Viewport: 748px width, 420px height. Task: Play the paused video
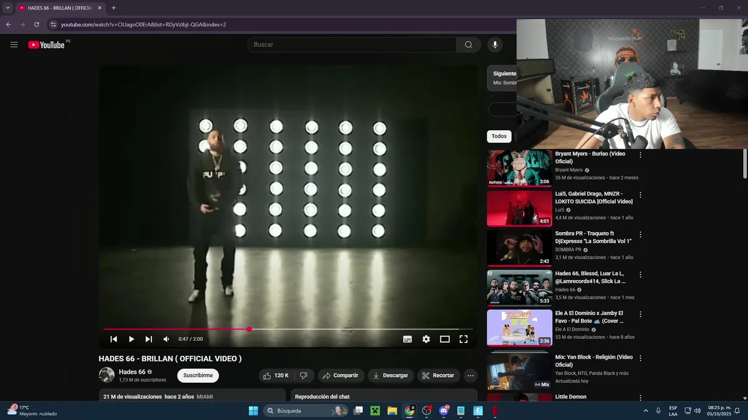click(131, 339)
